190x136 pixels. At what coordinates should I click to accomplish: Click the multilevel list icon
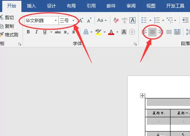tap(170, 20)
